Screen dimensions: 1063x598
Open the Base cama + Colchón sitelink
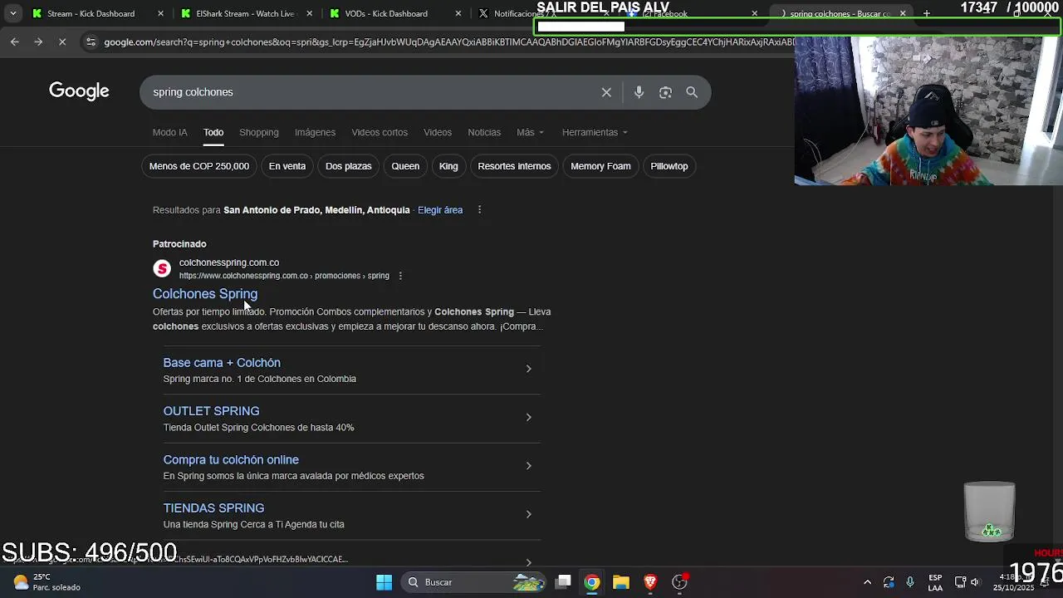[x=222, y=363]
